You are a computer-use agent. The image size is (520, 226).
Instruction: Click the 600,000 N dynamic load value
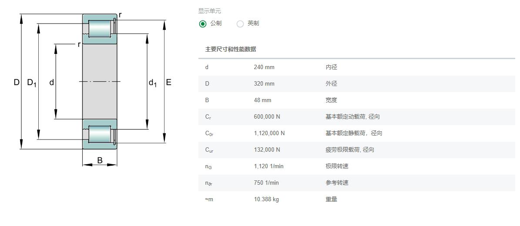click(267, 116)
